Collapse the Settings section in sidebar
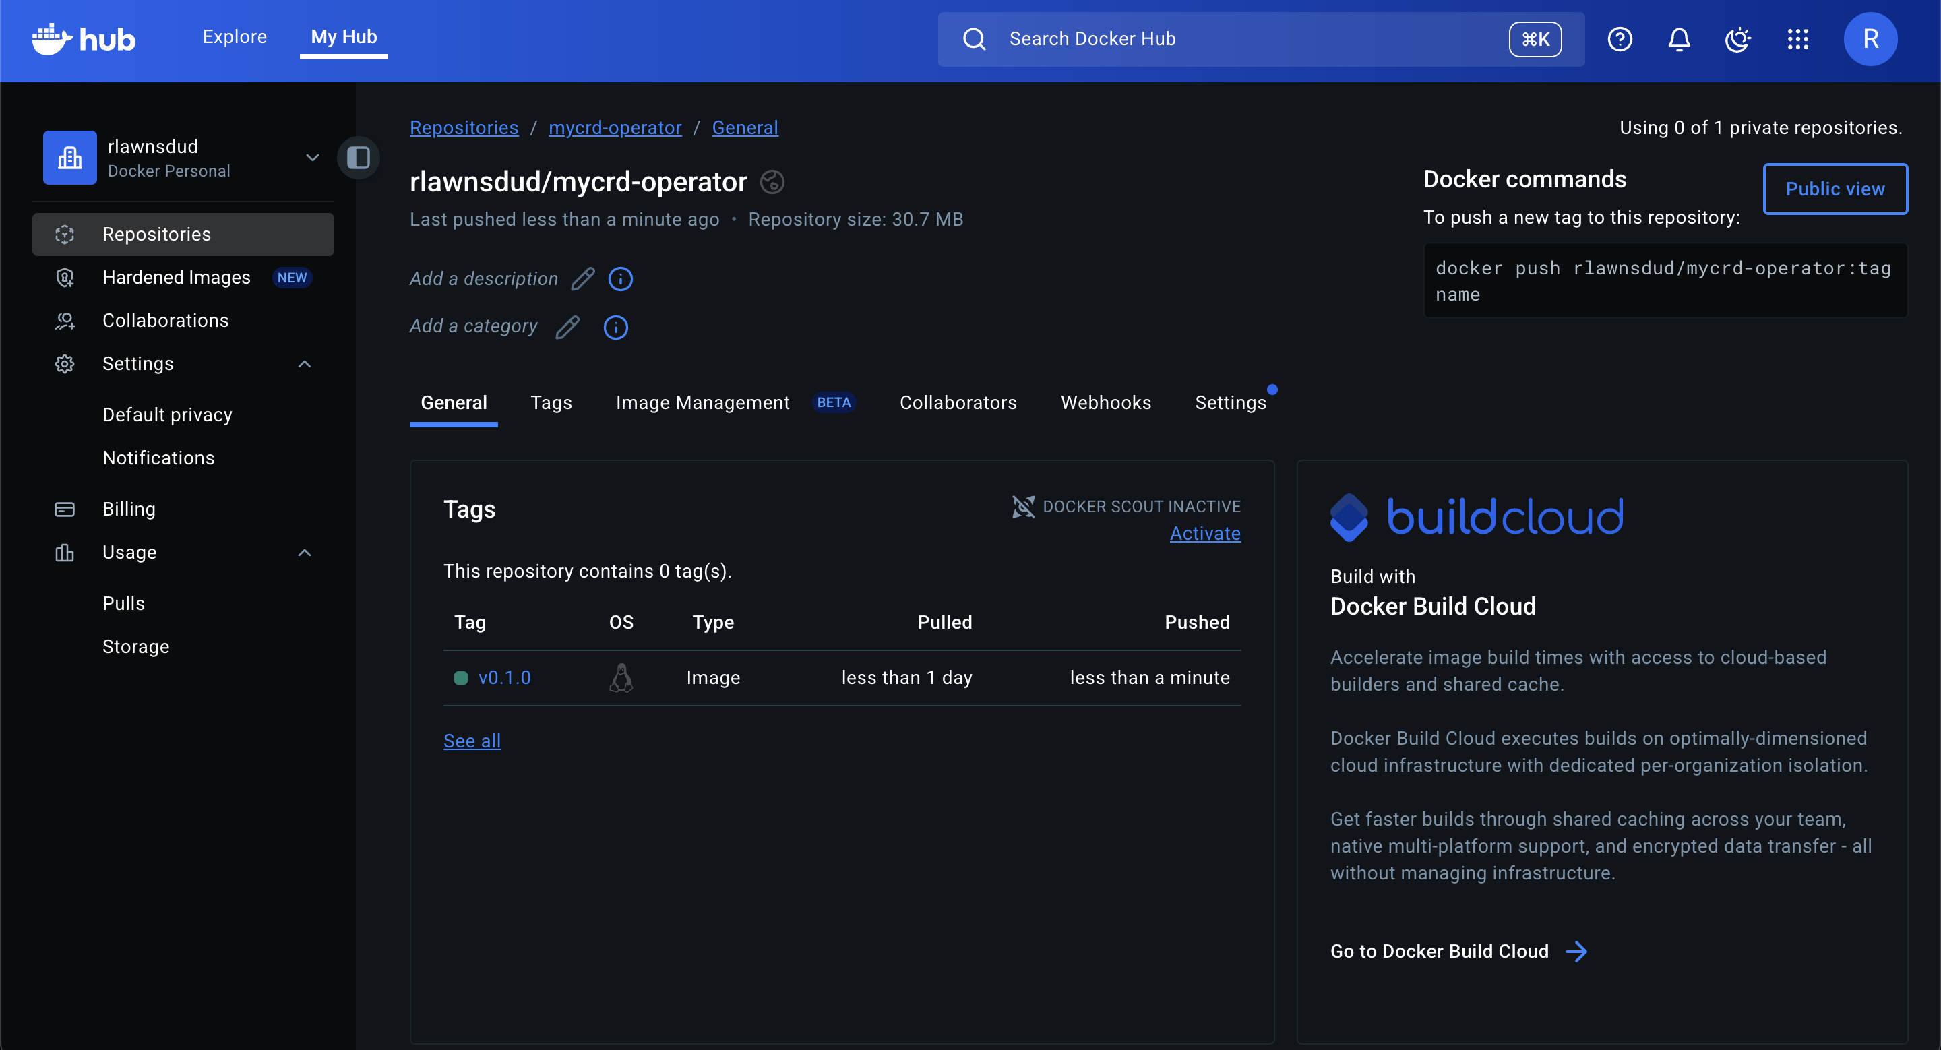 [x=305, y=365]
